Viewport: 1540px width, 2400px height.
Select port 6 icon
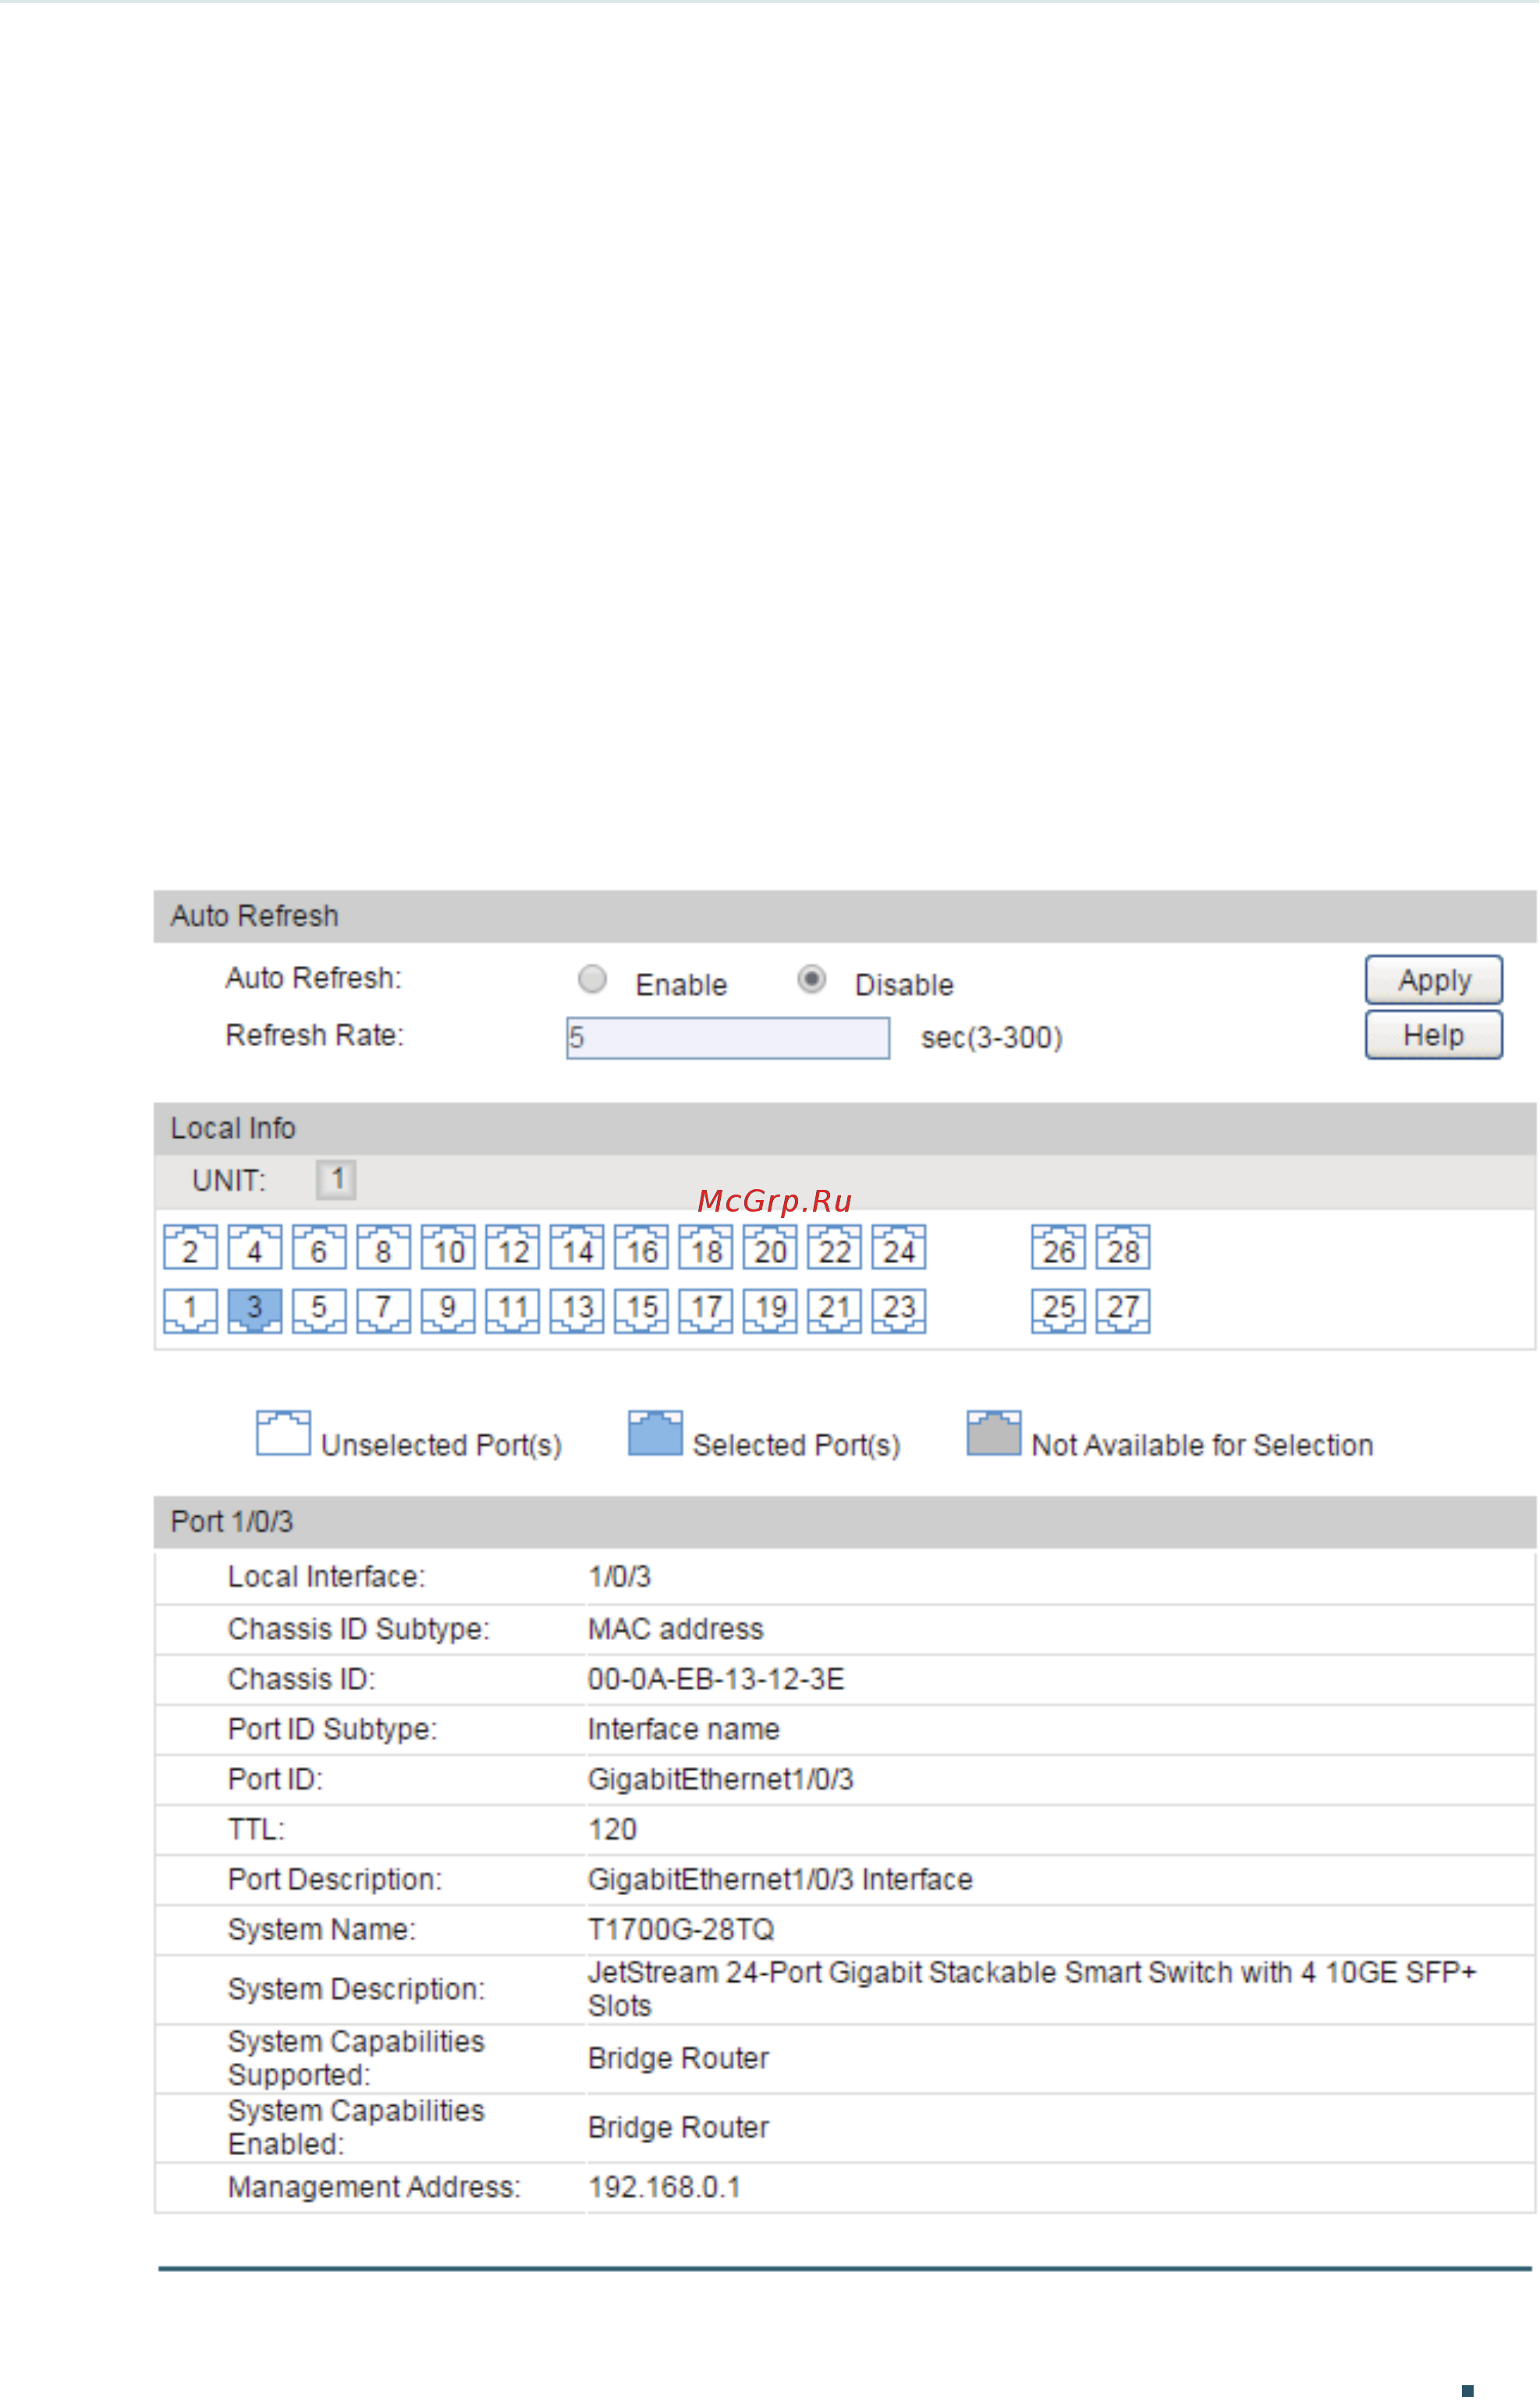(x=319, y=1247)
